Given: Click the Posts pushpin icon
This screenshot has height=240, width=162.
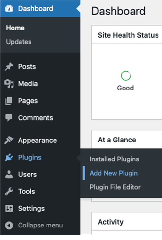Looking at the screenshot, I should (x=9, y=67).
